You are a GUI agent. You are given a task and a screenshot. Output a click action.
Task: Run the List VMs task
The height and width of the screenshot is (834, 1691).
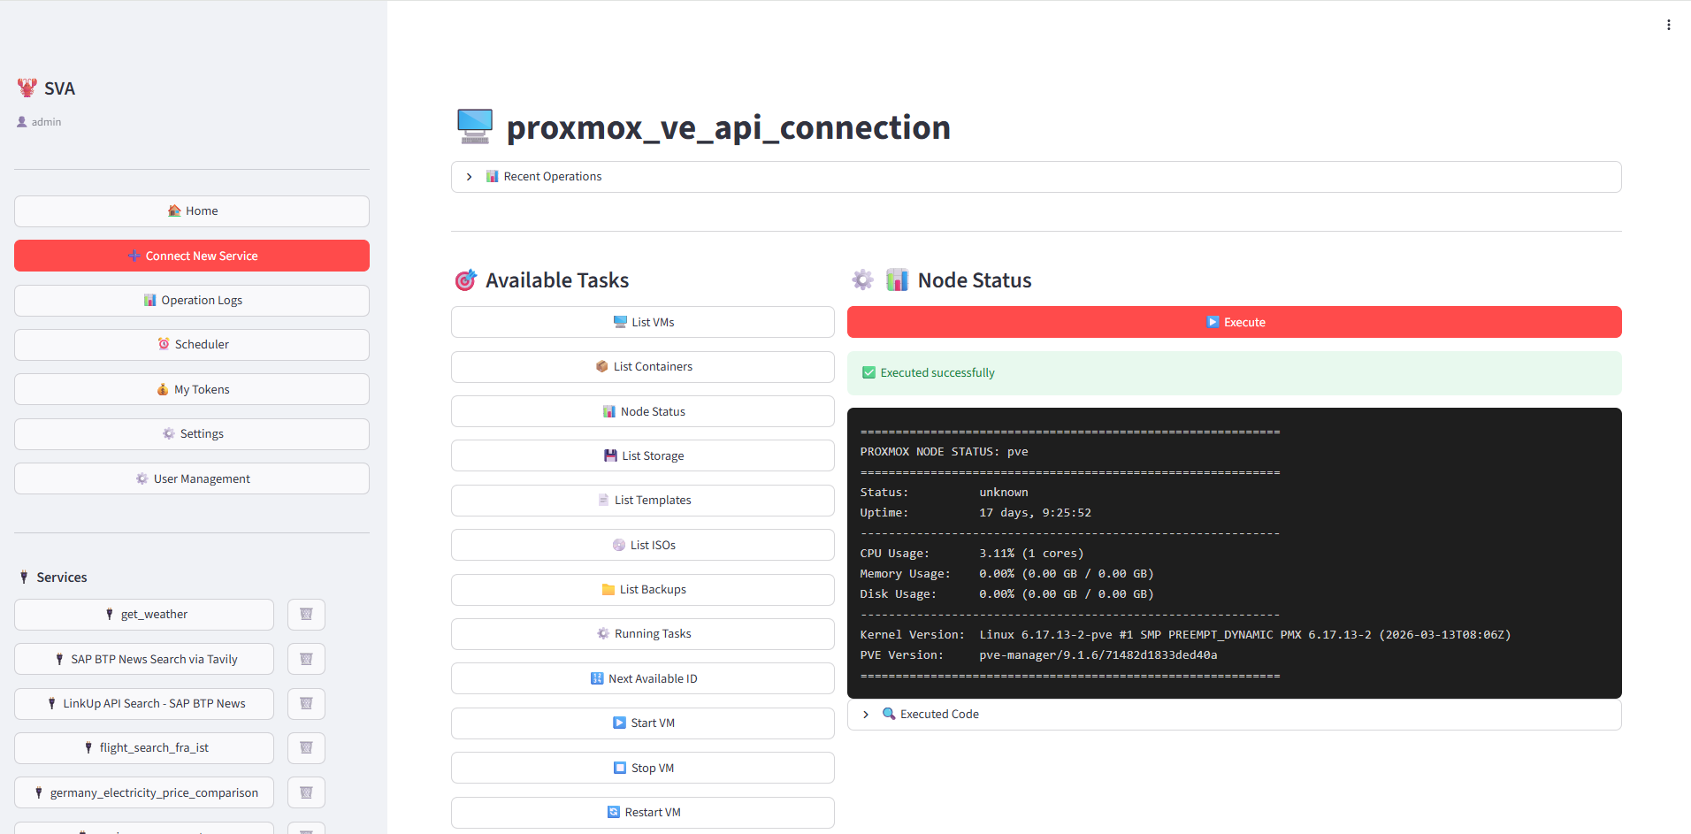tap(643, 322)
